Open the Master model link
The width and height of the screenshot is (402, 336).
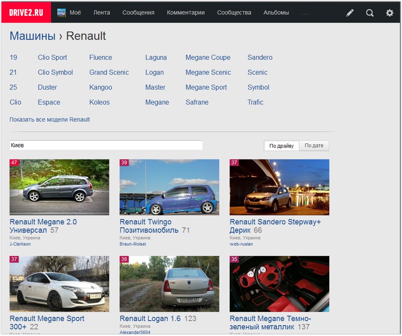(155, 87)
